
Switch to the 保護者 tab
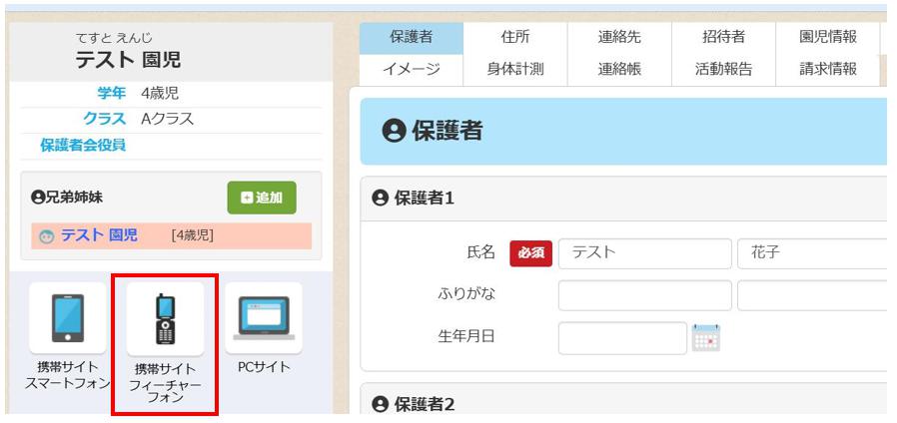(411, 38)
